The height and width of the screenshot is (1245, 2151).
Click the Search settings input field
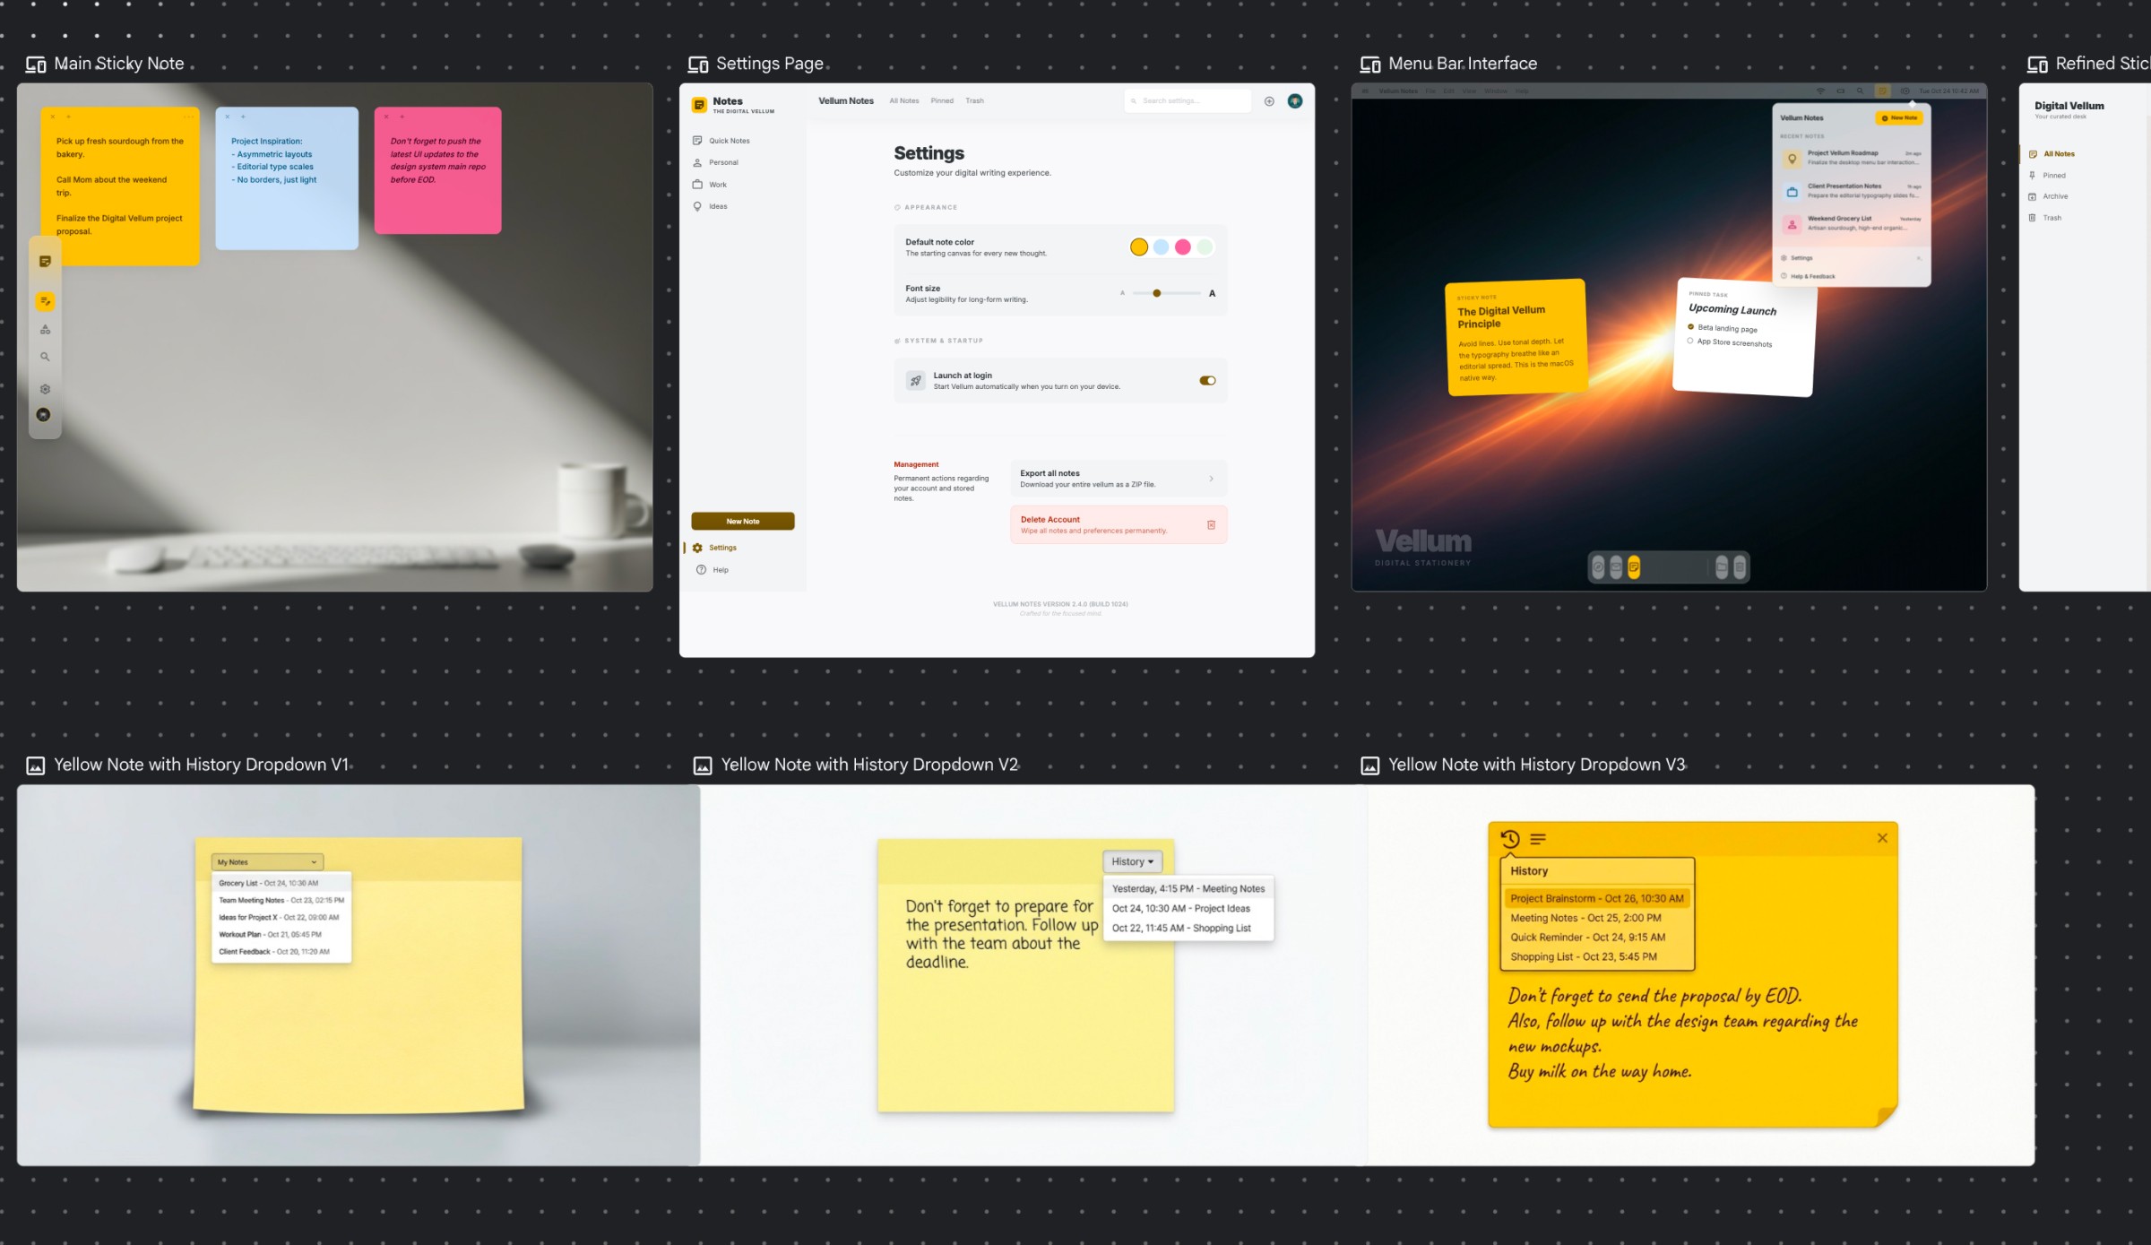click(x=1188, y=101)
